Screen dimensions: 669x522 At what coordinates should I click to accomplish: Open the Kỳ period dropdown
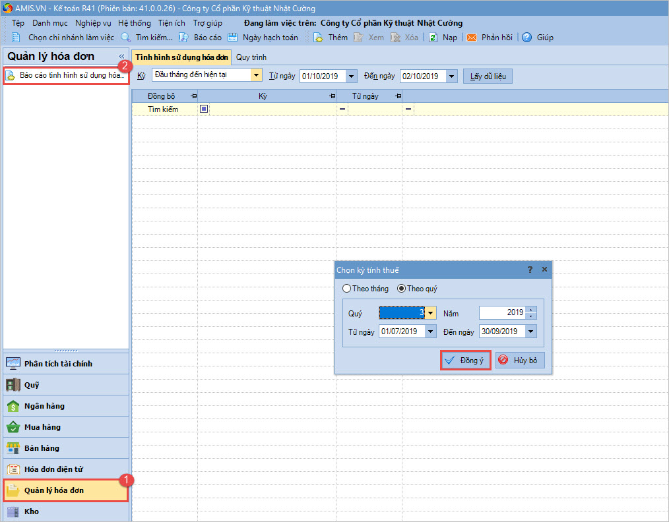coord(256,75)
